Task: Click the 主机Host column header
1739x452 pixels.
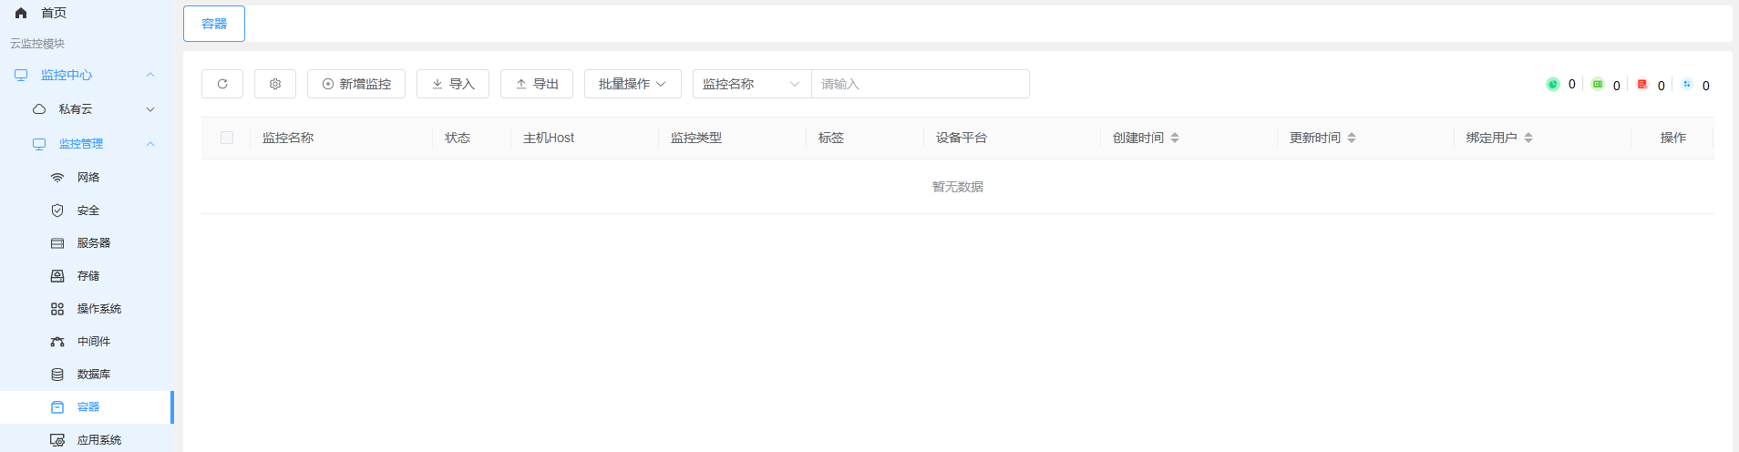Action: [x=549, y=138]
